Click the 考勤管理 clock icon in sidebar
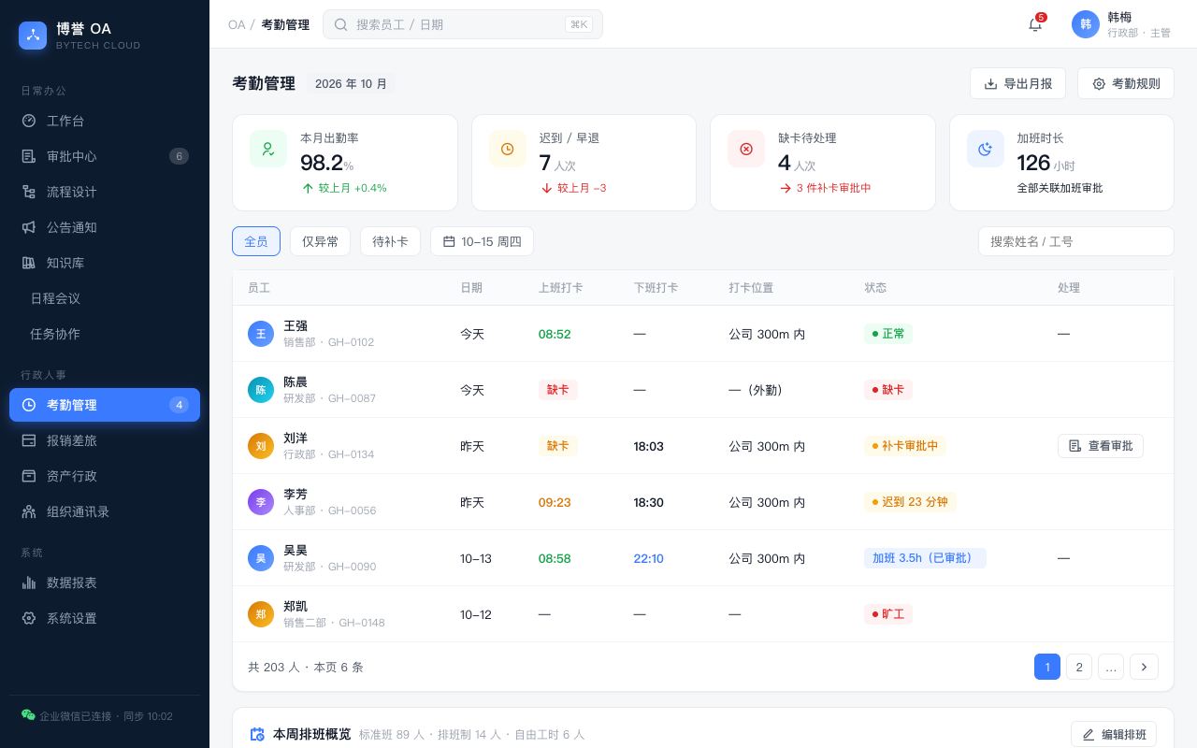This screenshot has width=1197, height=748. (x=29, y=405)
